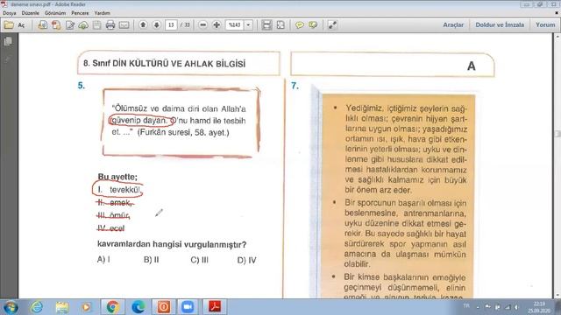
Task: Click the heading '8. Sınıf DİN KÜLTÜRÜ VE AHLAK BİLGİSİ'
Action: [x=165, y=64]
